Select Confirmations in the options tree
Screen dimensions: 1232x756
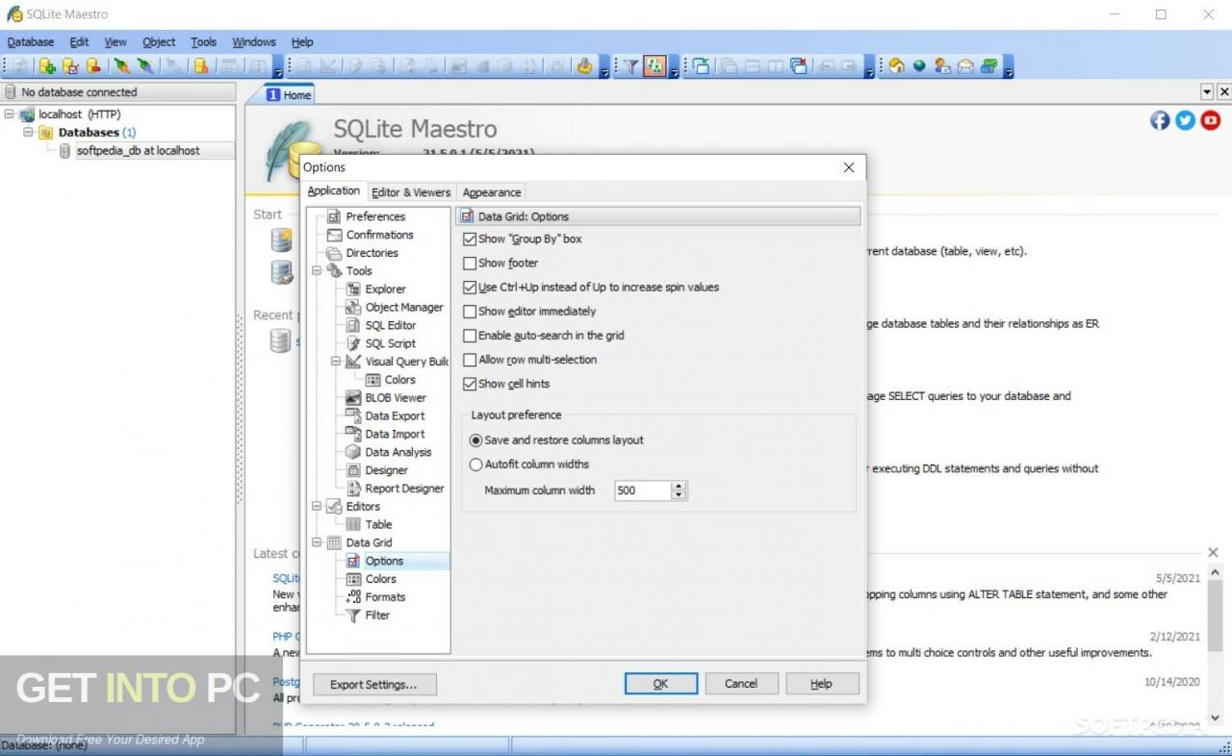tap(379, 235)
